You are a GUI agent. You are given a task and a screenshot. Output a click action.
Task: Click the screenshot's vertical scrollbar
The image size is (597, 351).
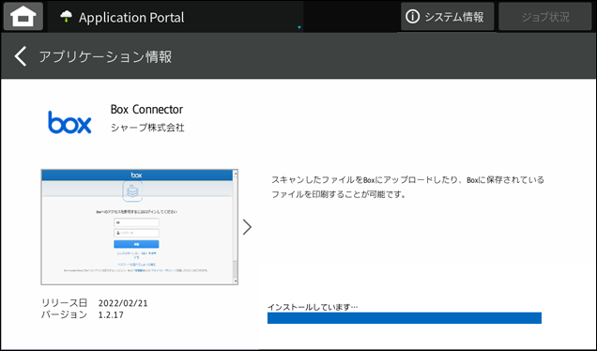tap(235, 227)
